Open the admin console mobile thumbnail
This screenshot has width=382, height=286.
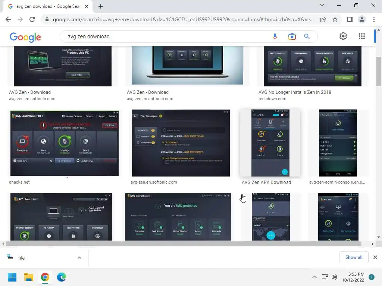click(x=338, y=143)
